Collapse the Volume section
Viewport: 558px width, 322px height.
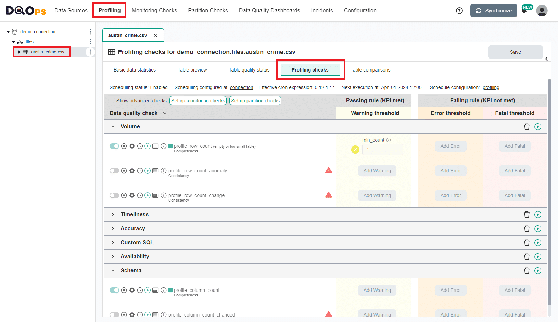point(113,126)
